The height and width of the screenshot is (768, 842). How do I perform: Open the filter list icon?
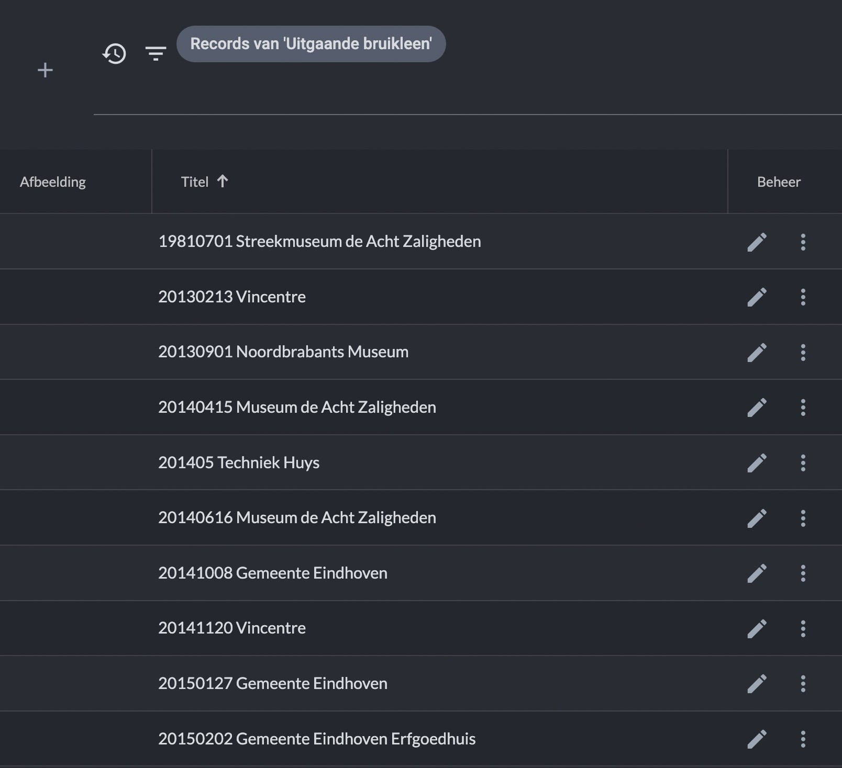coord(156,53)
